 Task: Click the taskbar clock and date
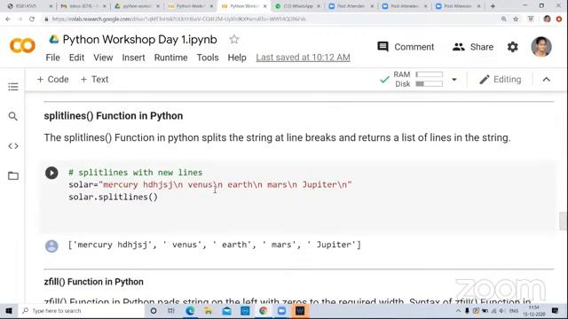[x=533, y=311]
